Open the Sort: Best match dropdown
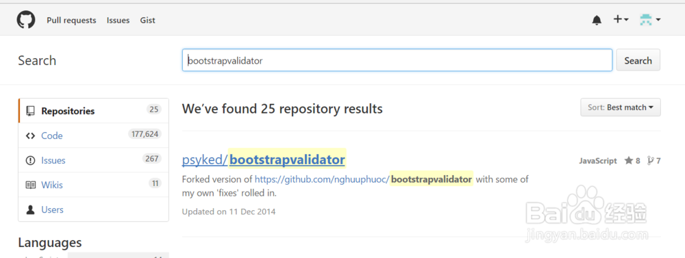The image size is (685, 258). pyautogui.click(x=621, y=107)
